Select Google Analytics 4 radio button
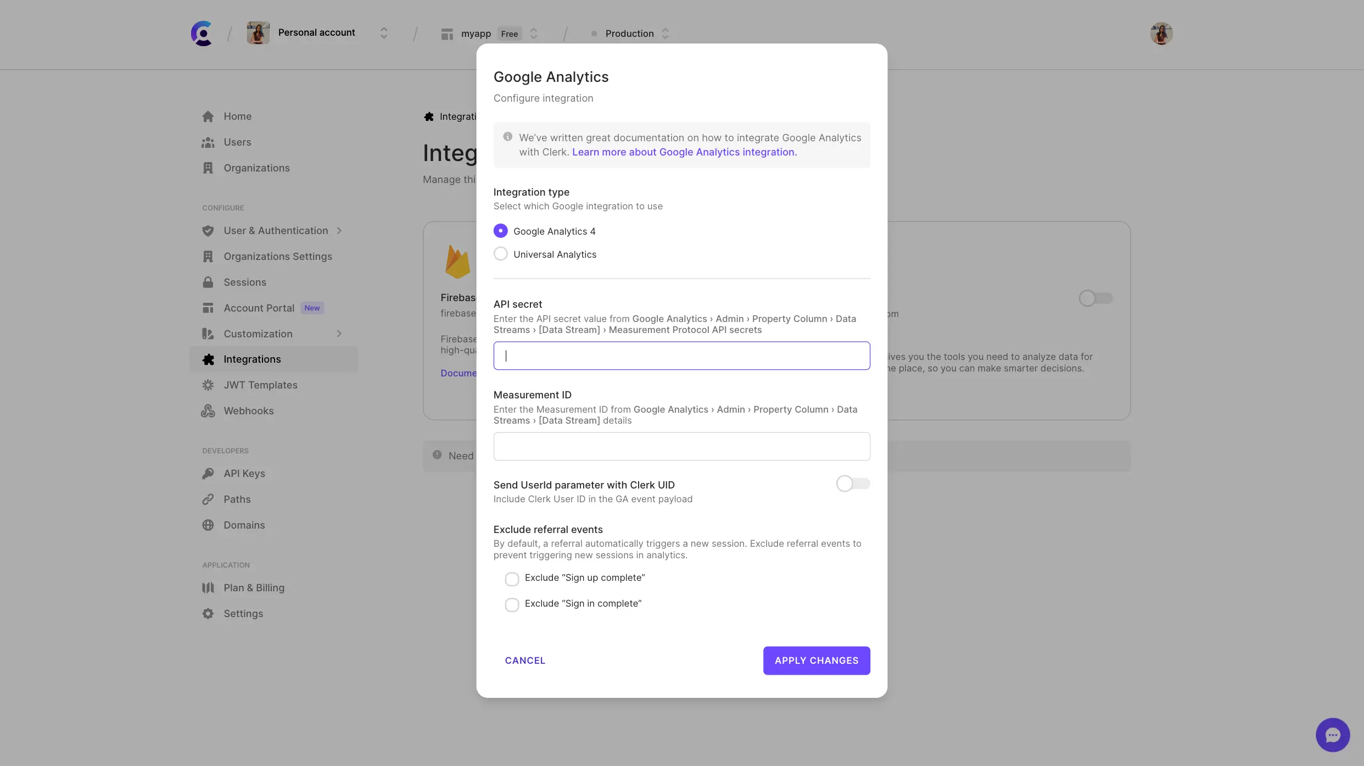Viewport: 1364px width, 766px height. point(500,231)
